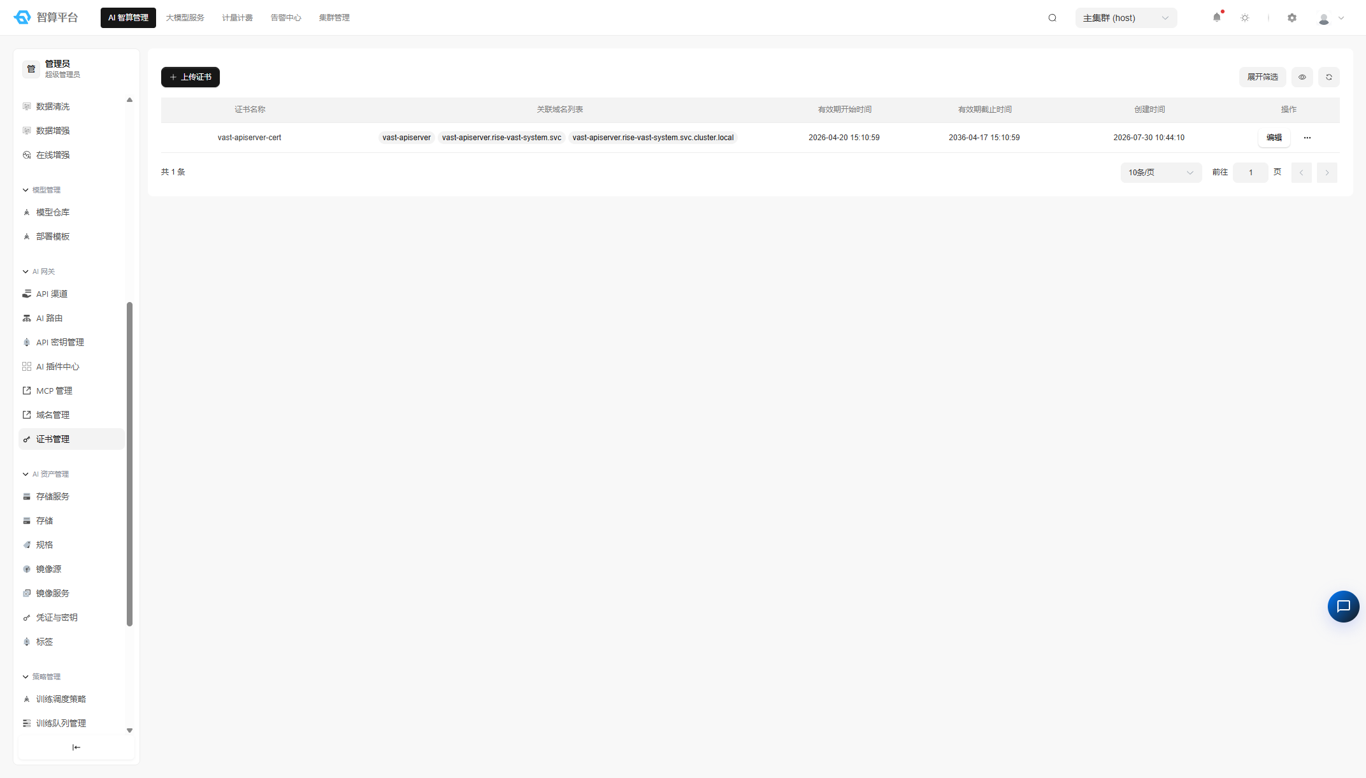The image size is (1366, 778).
Task: Click the search magnifier icon
Action: click(1053, 18)
